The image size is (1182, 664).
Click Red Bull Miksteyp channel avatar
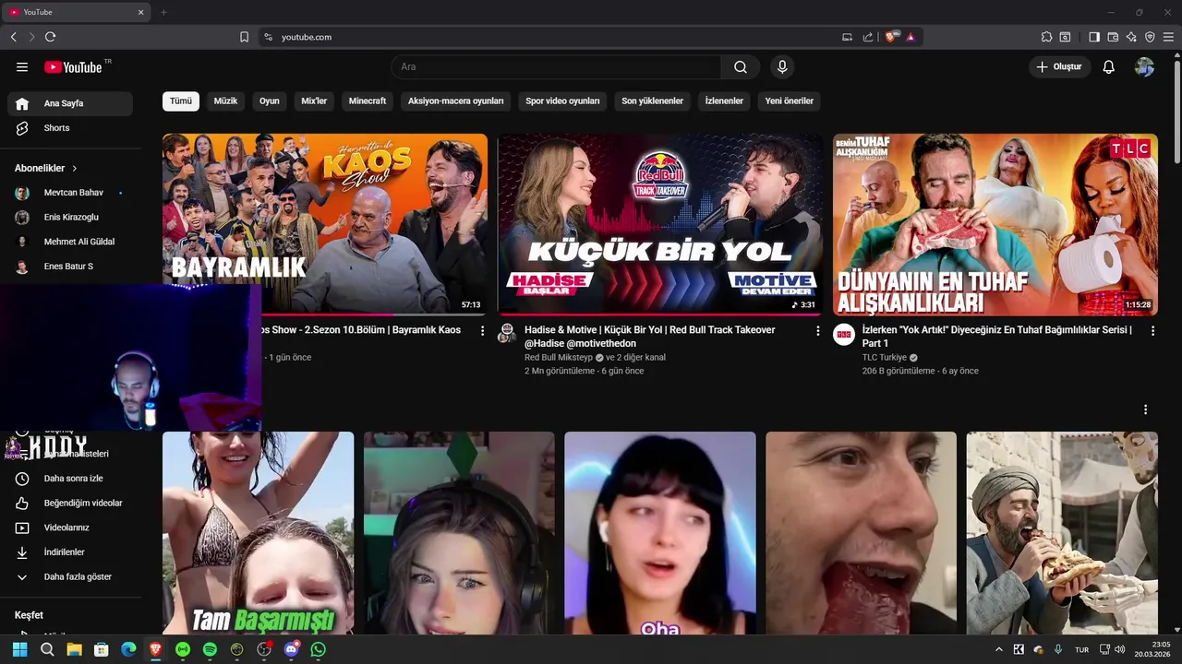pyautogui.click(x=507, y=334)
